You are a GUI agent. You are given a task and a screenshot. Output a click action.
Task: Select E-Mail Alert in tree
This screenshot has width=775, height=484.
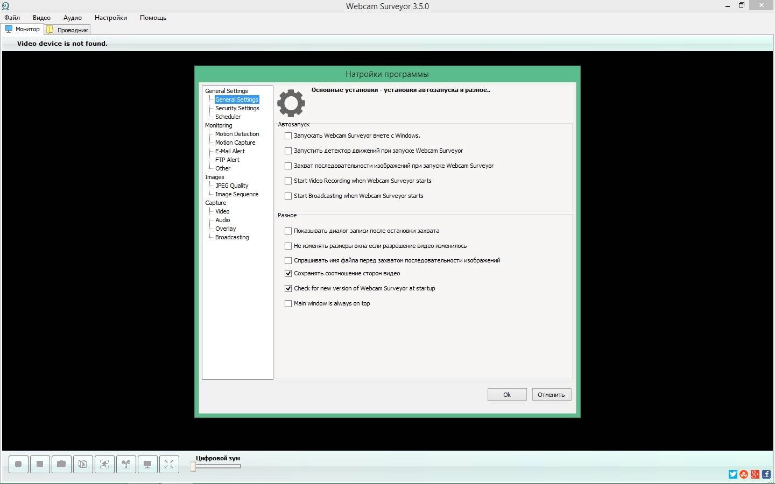click(x=230, y=151)
